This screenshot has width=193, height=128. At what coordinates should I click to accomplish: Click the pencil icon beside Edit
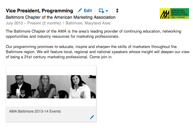tap(80, 10)
